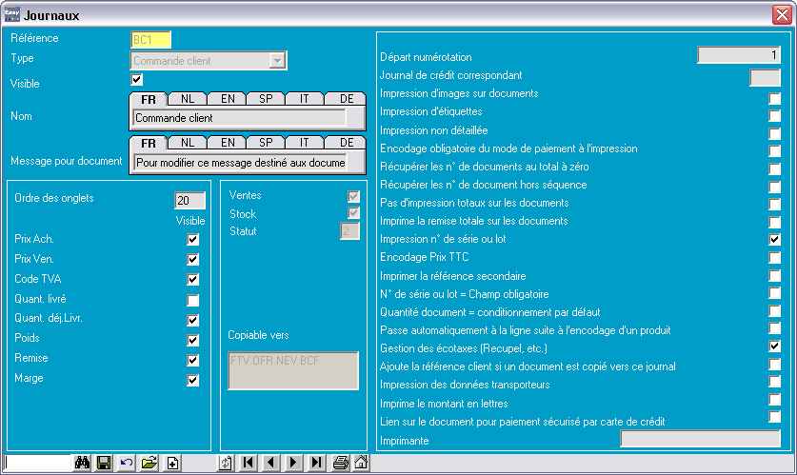Enable the Quant. livré checkbox

click(193, 301)
